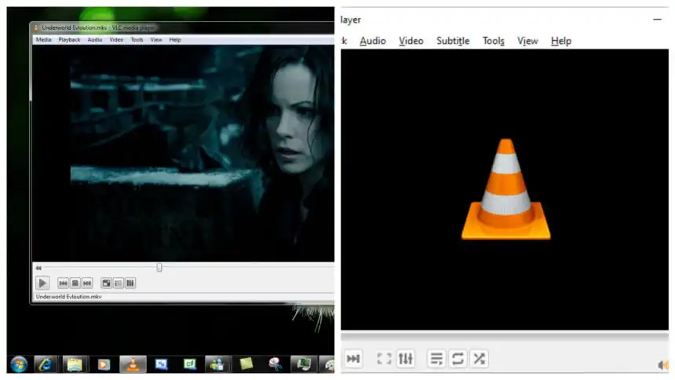The image size is (675, 380).
Task: Open View menu in Underworld Evolution window
Action: coord(156,39)
